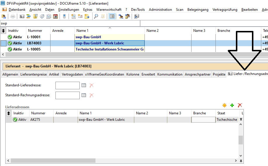Click the Standard-Rechnungsadresse input field
This screenshot has width=268, height=166.
pyautogui.click(x=67, y=95)
